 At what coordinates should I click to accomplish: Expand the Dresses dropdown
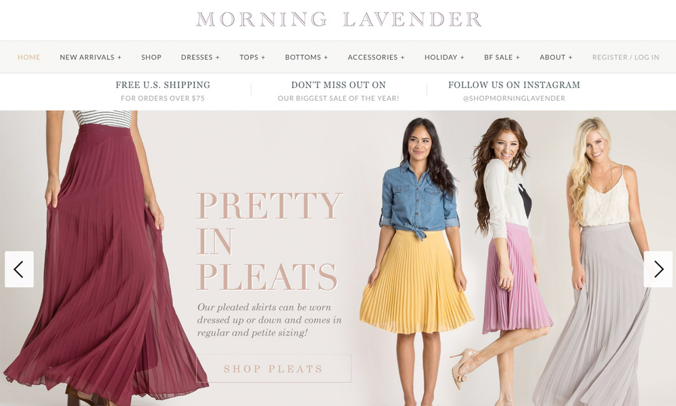(x=201, y=57)
